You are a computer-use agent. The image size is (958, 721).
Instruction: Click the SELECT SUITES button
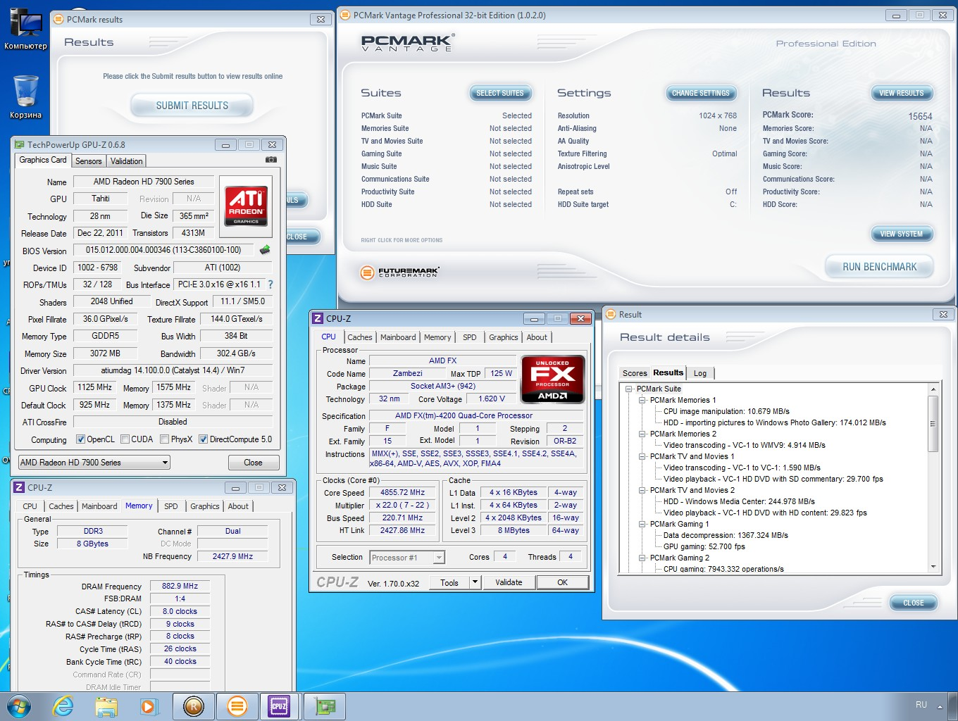point(500,93)
